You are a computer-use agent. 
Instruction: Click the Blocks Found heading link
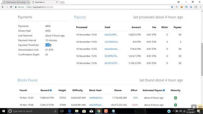tap(28, 80)
